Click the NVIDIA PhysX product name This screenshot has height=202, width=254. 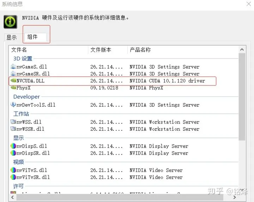pyautogui.click(x=146, y=88)
